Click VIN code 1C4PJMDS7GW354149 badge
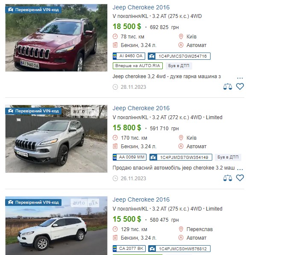 181,157
